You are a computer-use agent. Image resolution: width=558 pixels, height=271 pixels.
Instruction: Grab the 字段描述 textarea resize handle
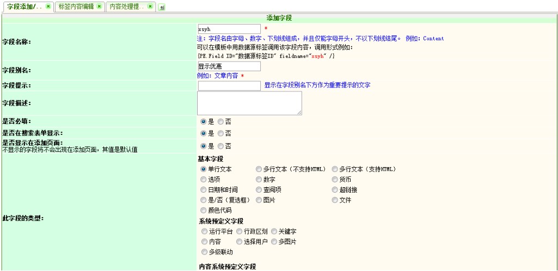click(299, 113)
